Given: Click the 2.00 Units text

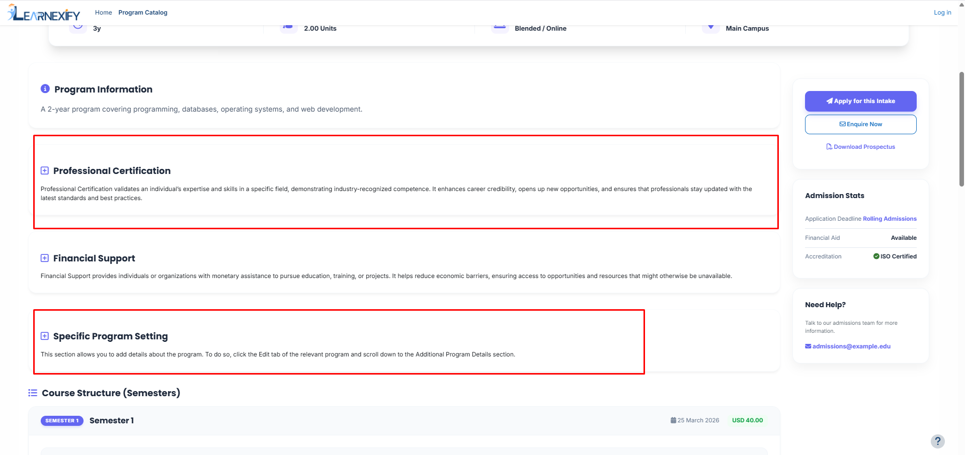Looking at the screenshot, I should click(320, 29).
